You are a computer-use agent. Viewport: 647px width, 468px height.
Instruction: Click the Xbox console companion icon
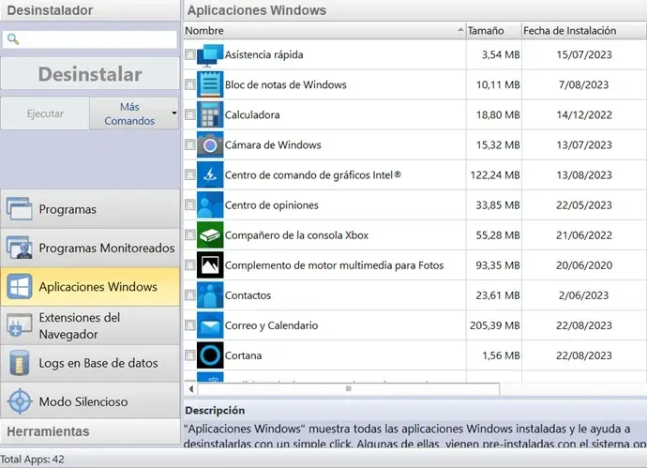210,235
